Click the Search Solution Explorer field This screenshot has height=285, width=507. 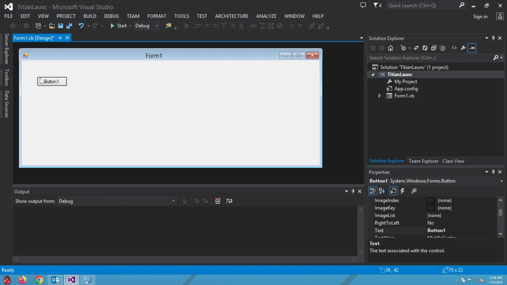(430, 58)
